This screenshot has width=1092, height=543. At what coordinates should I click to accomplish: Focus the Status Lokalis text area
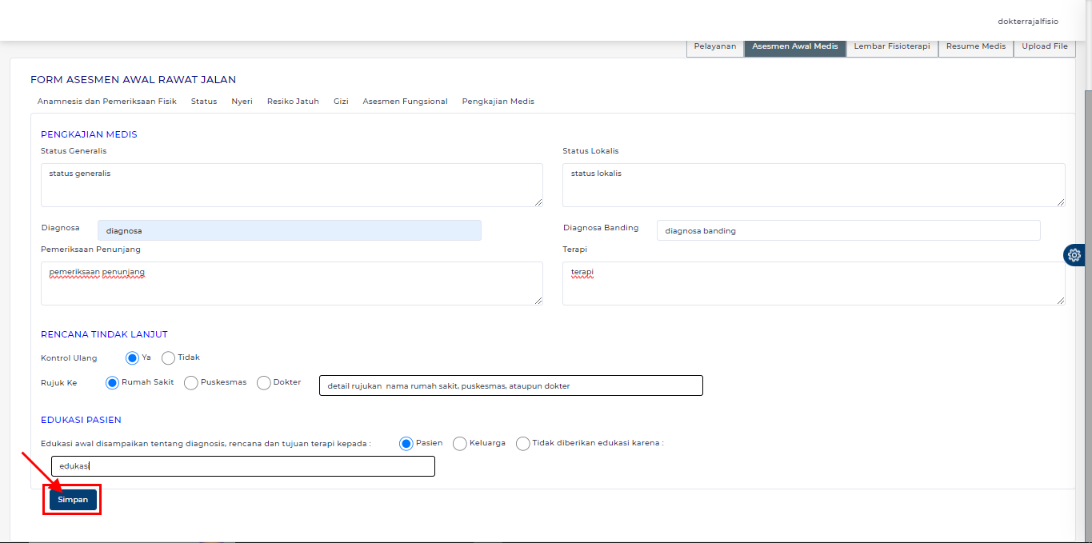click(x=813, y=185)
